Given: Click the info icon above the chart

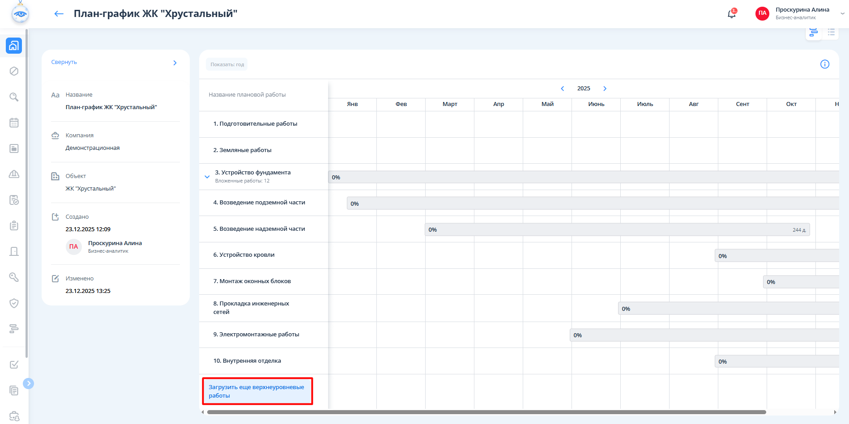Looking at the screenshot, I should tap(824, 64).
